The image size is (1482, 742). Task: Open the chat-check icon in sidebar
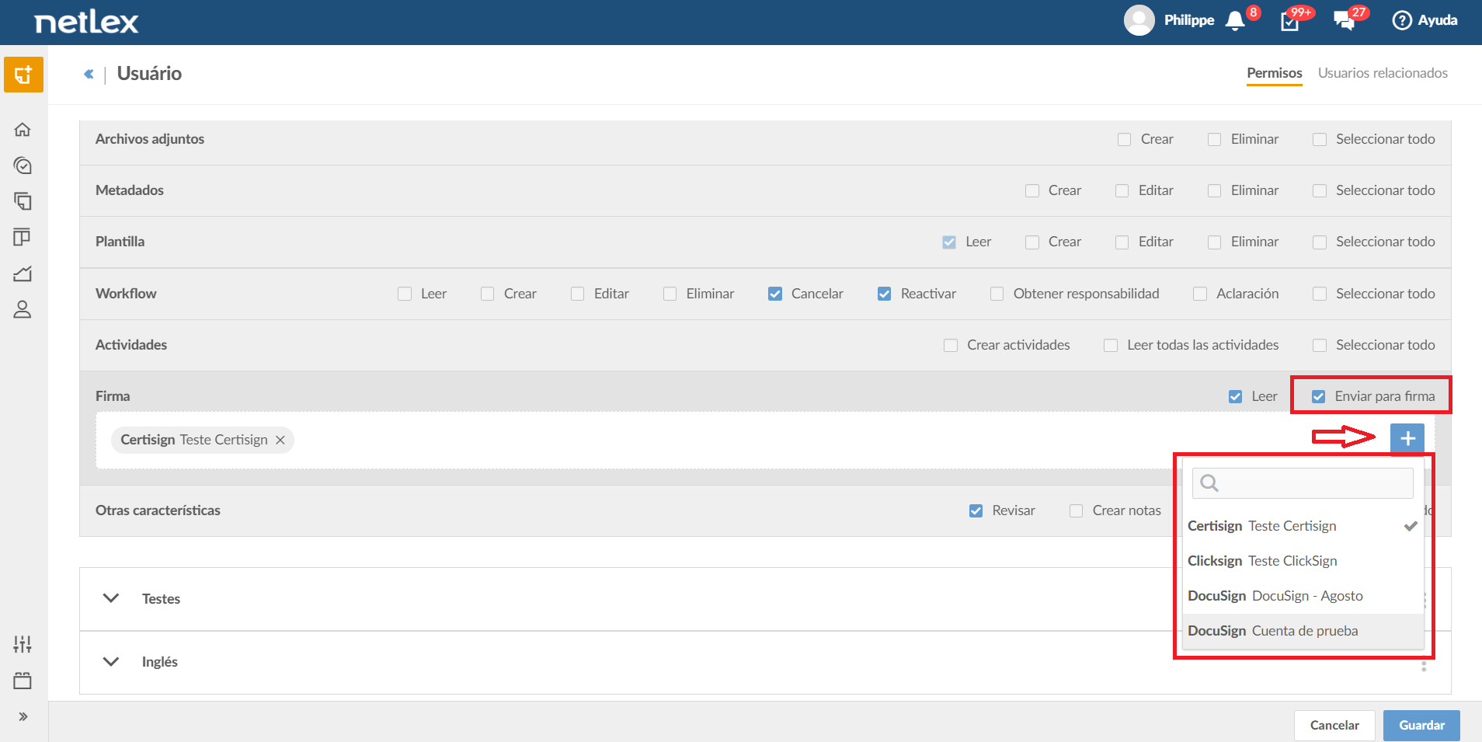click(x=23, y=165)
